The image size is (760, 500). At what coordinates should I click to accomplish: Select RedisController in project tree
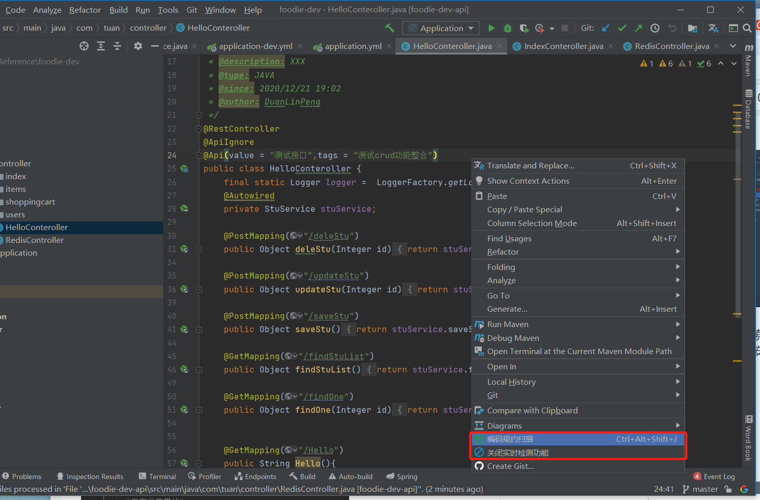coord(34,240)
